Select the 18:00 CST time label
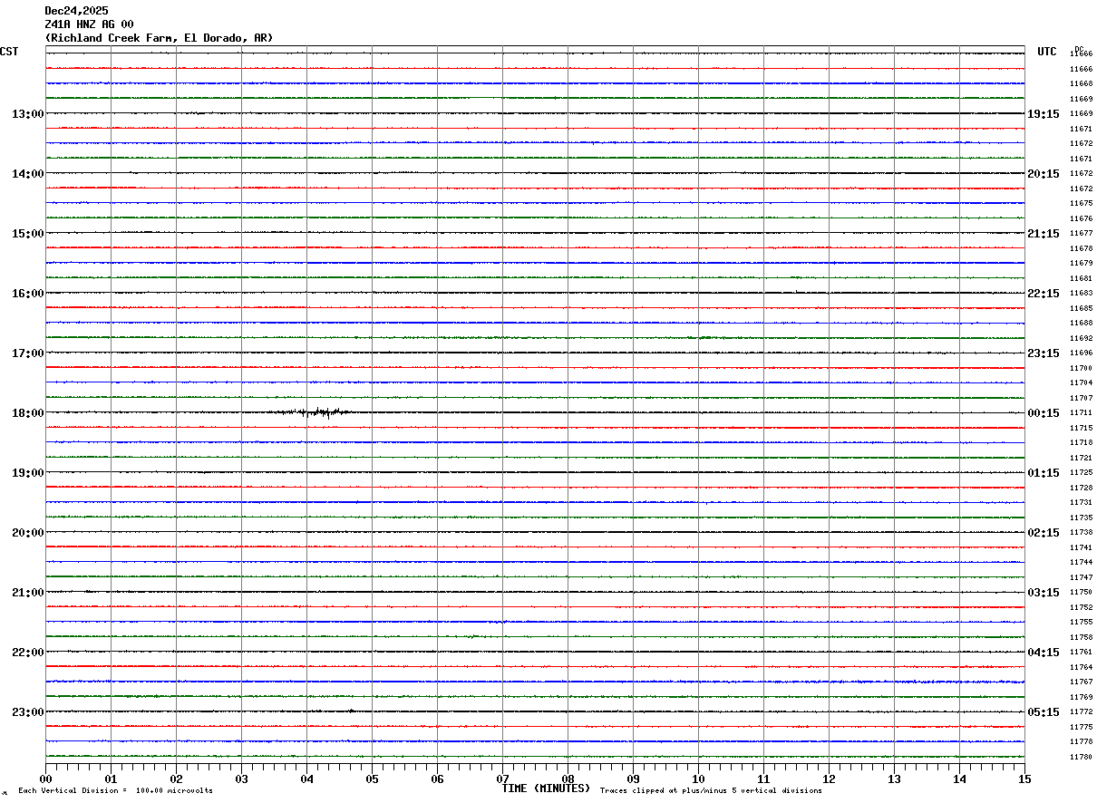The width and height of the screenshot is (1097, 803). point(27,413)
